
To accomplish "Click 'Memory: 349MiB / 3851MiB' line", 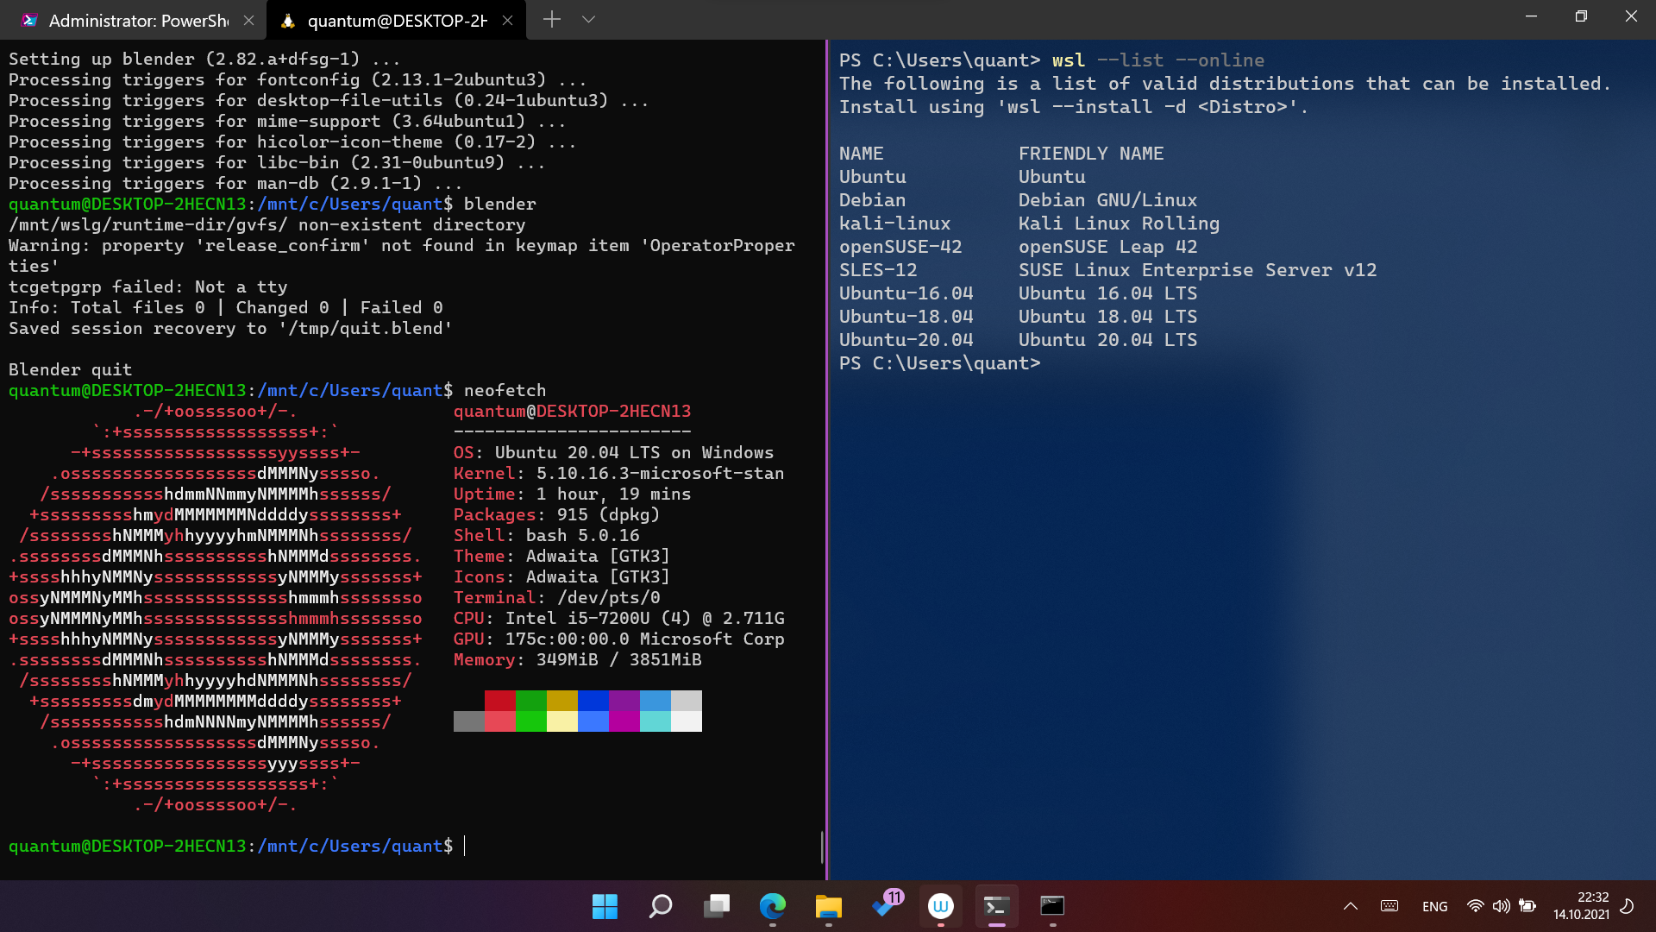I will (x=577, y=660).
